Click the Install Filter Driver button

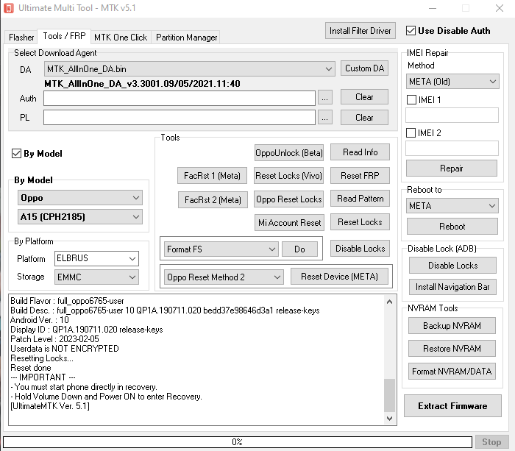[360, 31]
